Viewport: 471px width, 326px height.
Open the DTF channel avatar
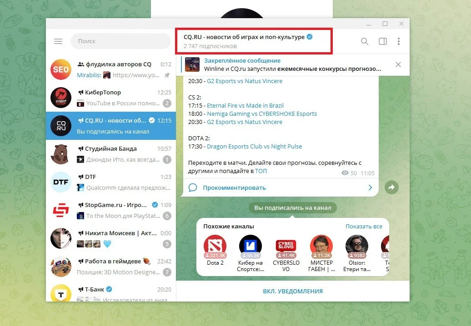click(60, 182)
